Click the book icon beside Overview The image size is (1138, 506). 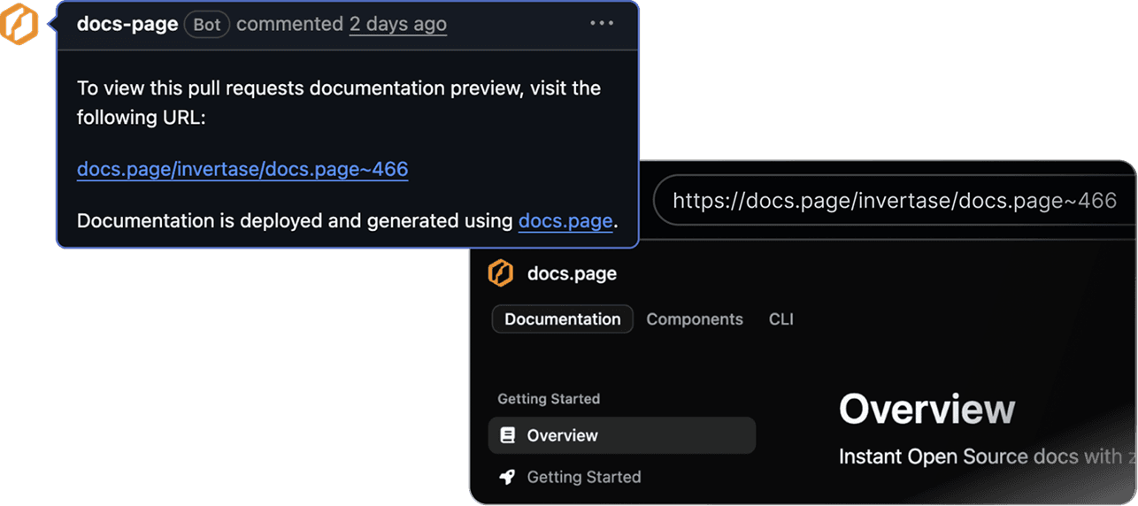(x=507, y=435)
